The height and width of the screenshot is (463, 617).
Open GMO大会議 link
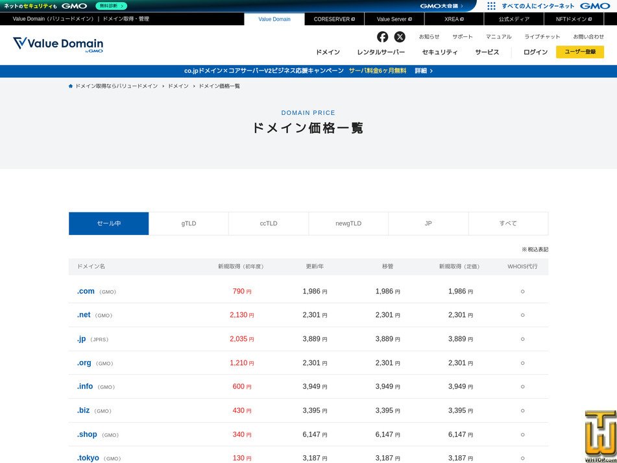coord(441,6)
